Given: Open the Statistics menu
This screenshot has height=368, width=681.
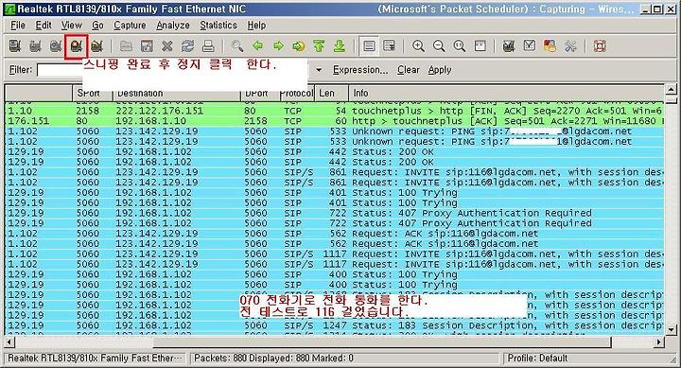Looking at the screenshot, I should tap(218, 26).
